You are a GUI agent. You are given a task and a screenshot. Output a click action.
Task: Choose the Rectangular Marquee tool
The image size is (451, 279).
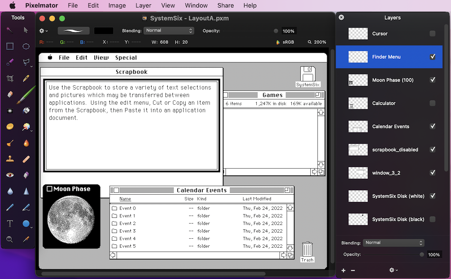(x=10, y=46)
